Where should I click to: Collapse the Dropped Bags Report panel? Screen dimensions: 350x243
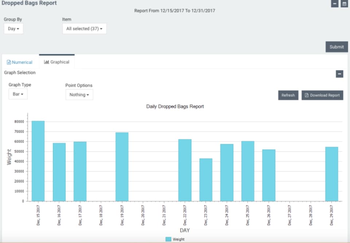click(x=334, y=4)
